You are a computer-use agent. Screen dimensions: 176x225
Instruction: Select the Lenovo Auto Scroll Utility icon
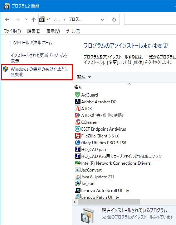[x=77, y=190]
